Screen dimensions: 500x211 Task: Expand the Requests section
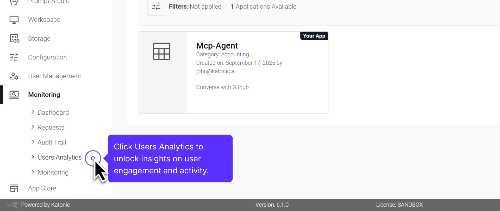click(x=33, y=127)
